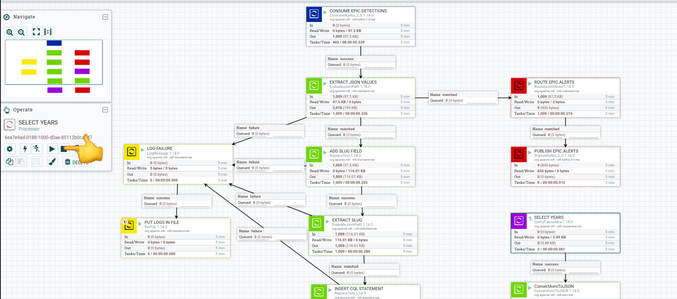677x299 pixels.
Task: Select failure connection from EXTRACT JSON VALUES
Action: coord(270,131)
